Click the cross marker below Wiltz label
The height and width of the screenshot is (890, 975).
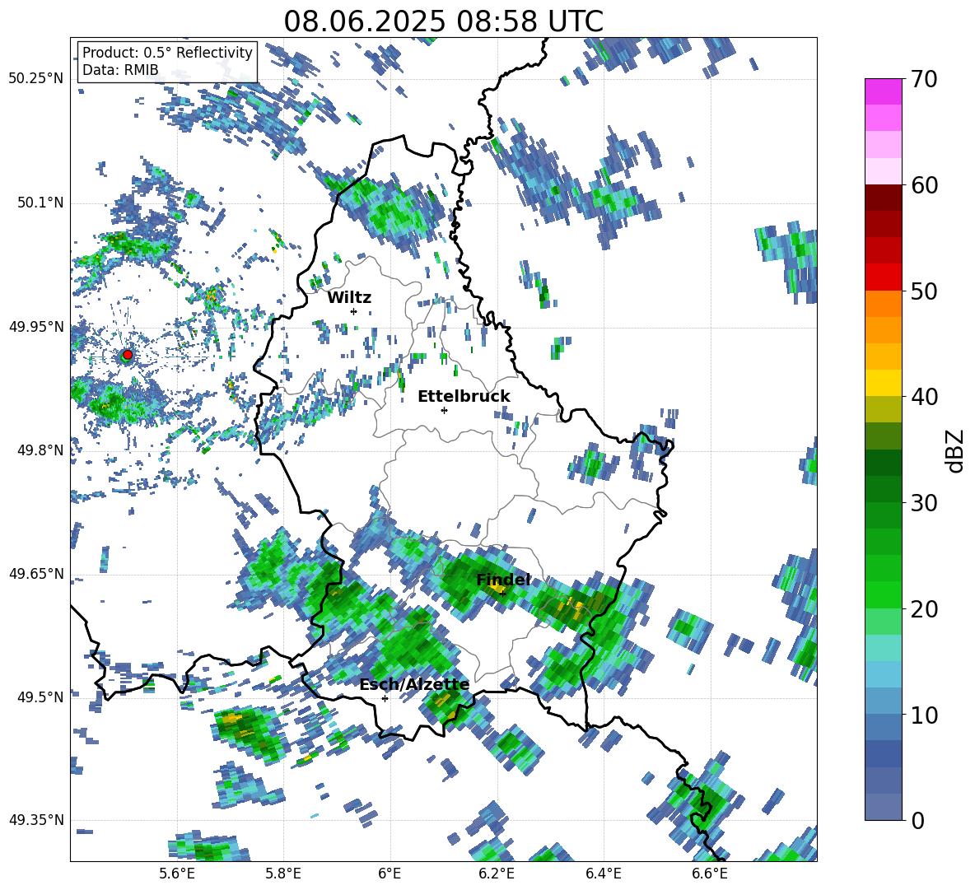354,311
